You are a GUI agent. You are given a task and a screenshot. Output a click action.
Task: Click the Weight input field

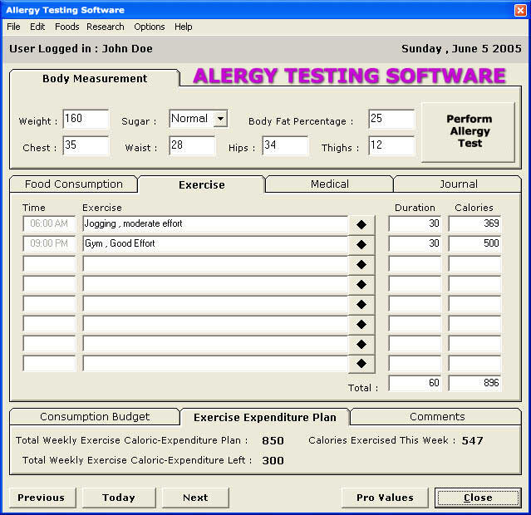click(86, 119)
